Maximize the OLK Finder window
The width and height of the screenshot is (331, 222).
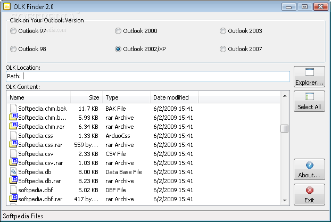[x=304, y=7]
